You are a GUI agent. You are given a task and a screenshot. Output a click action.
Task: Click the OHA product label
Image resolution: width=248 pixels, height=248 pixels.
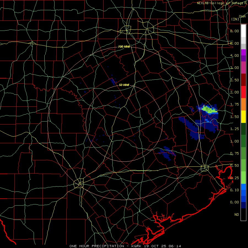(242, 17)
